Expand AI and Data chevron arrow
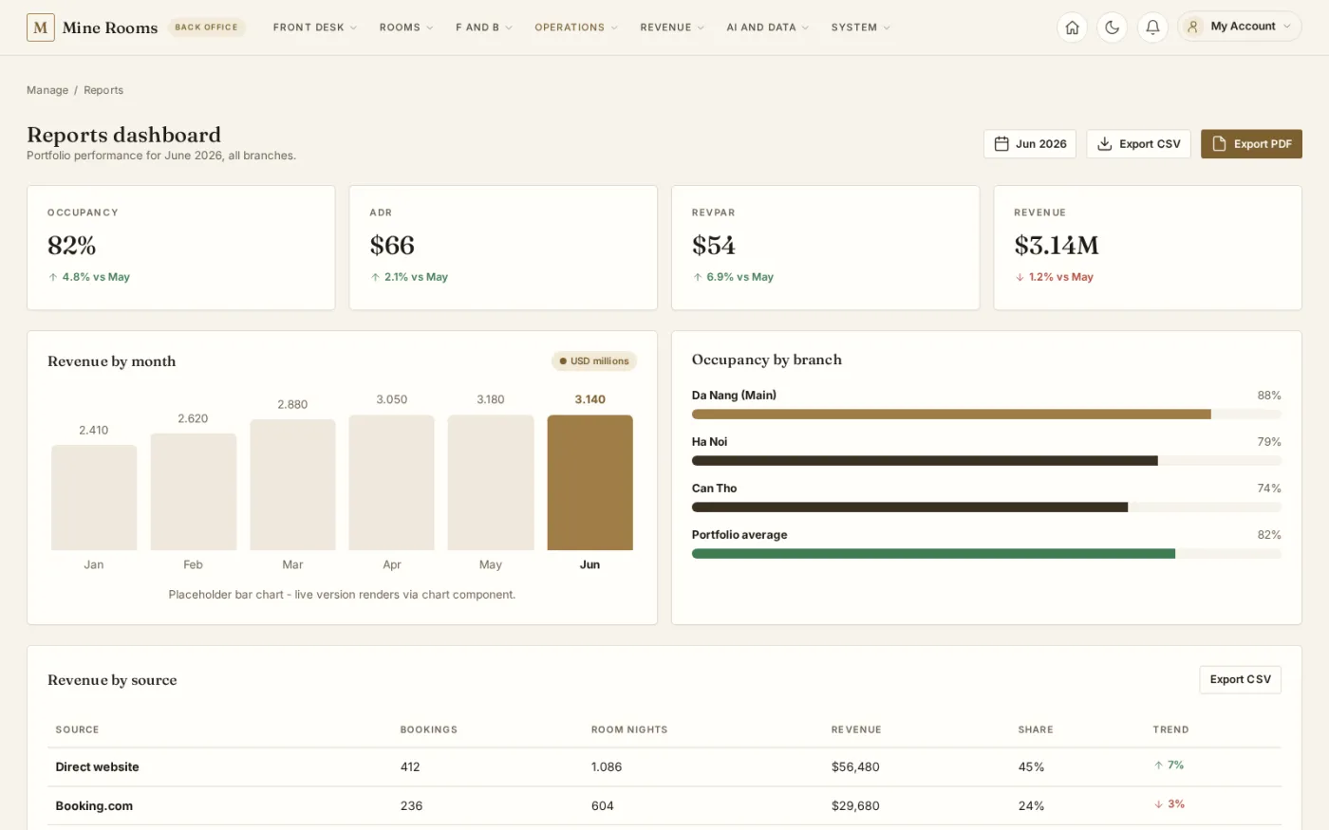 point(805,28)
